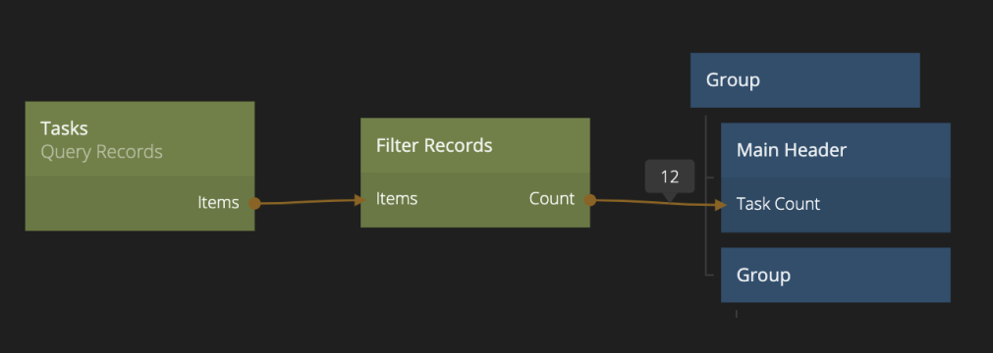Select the connection from Count to Task Count
This screenshot has height=353, width=993.
pyautogui.click(x=654, y=202)
